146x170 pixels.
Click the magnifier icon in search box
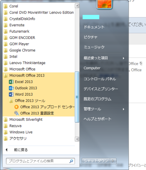click(x=71, y=161)
